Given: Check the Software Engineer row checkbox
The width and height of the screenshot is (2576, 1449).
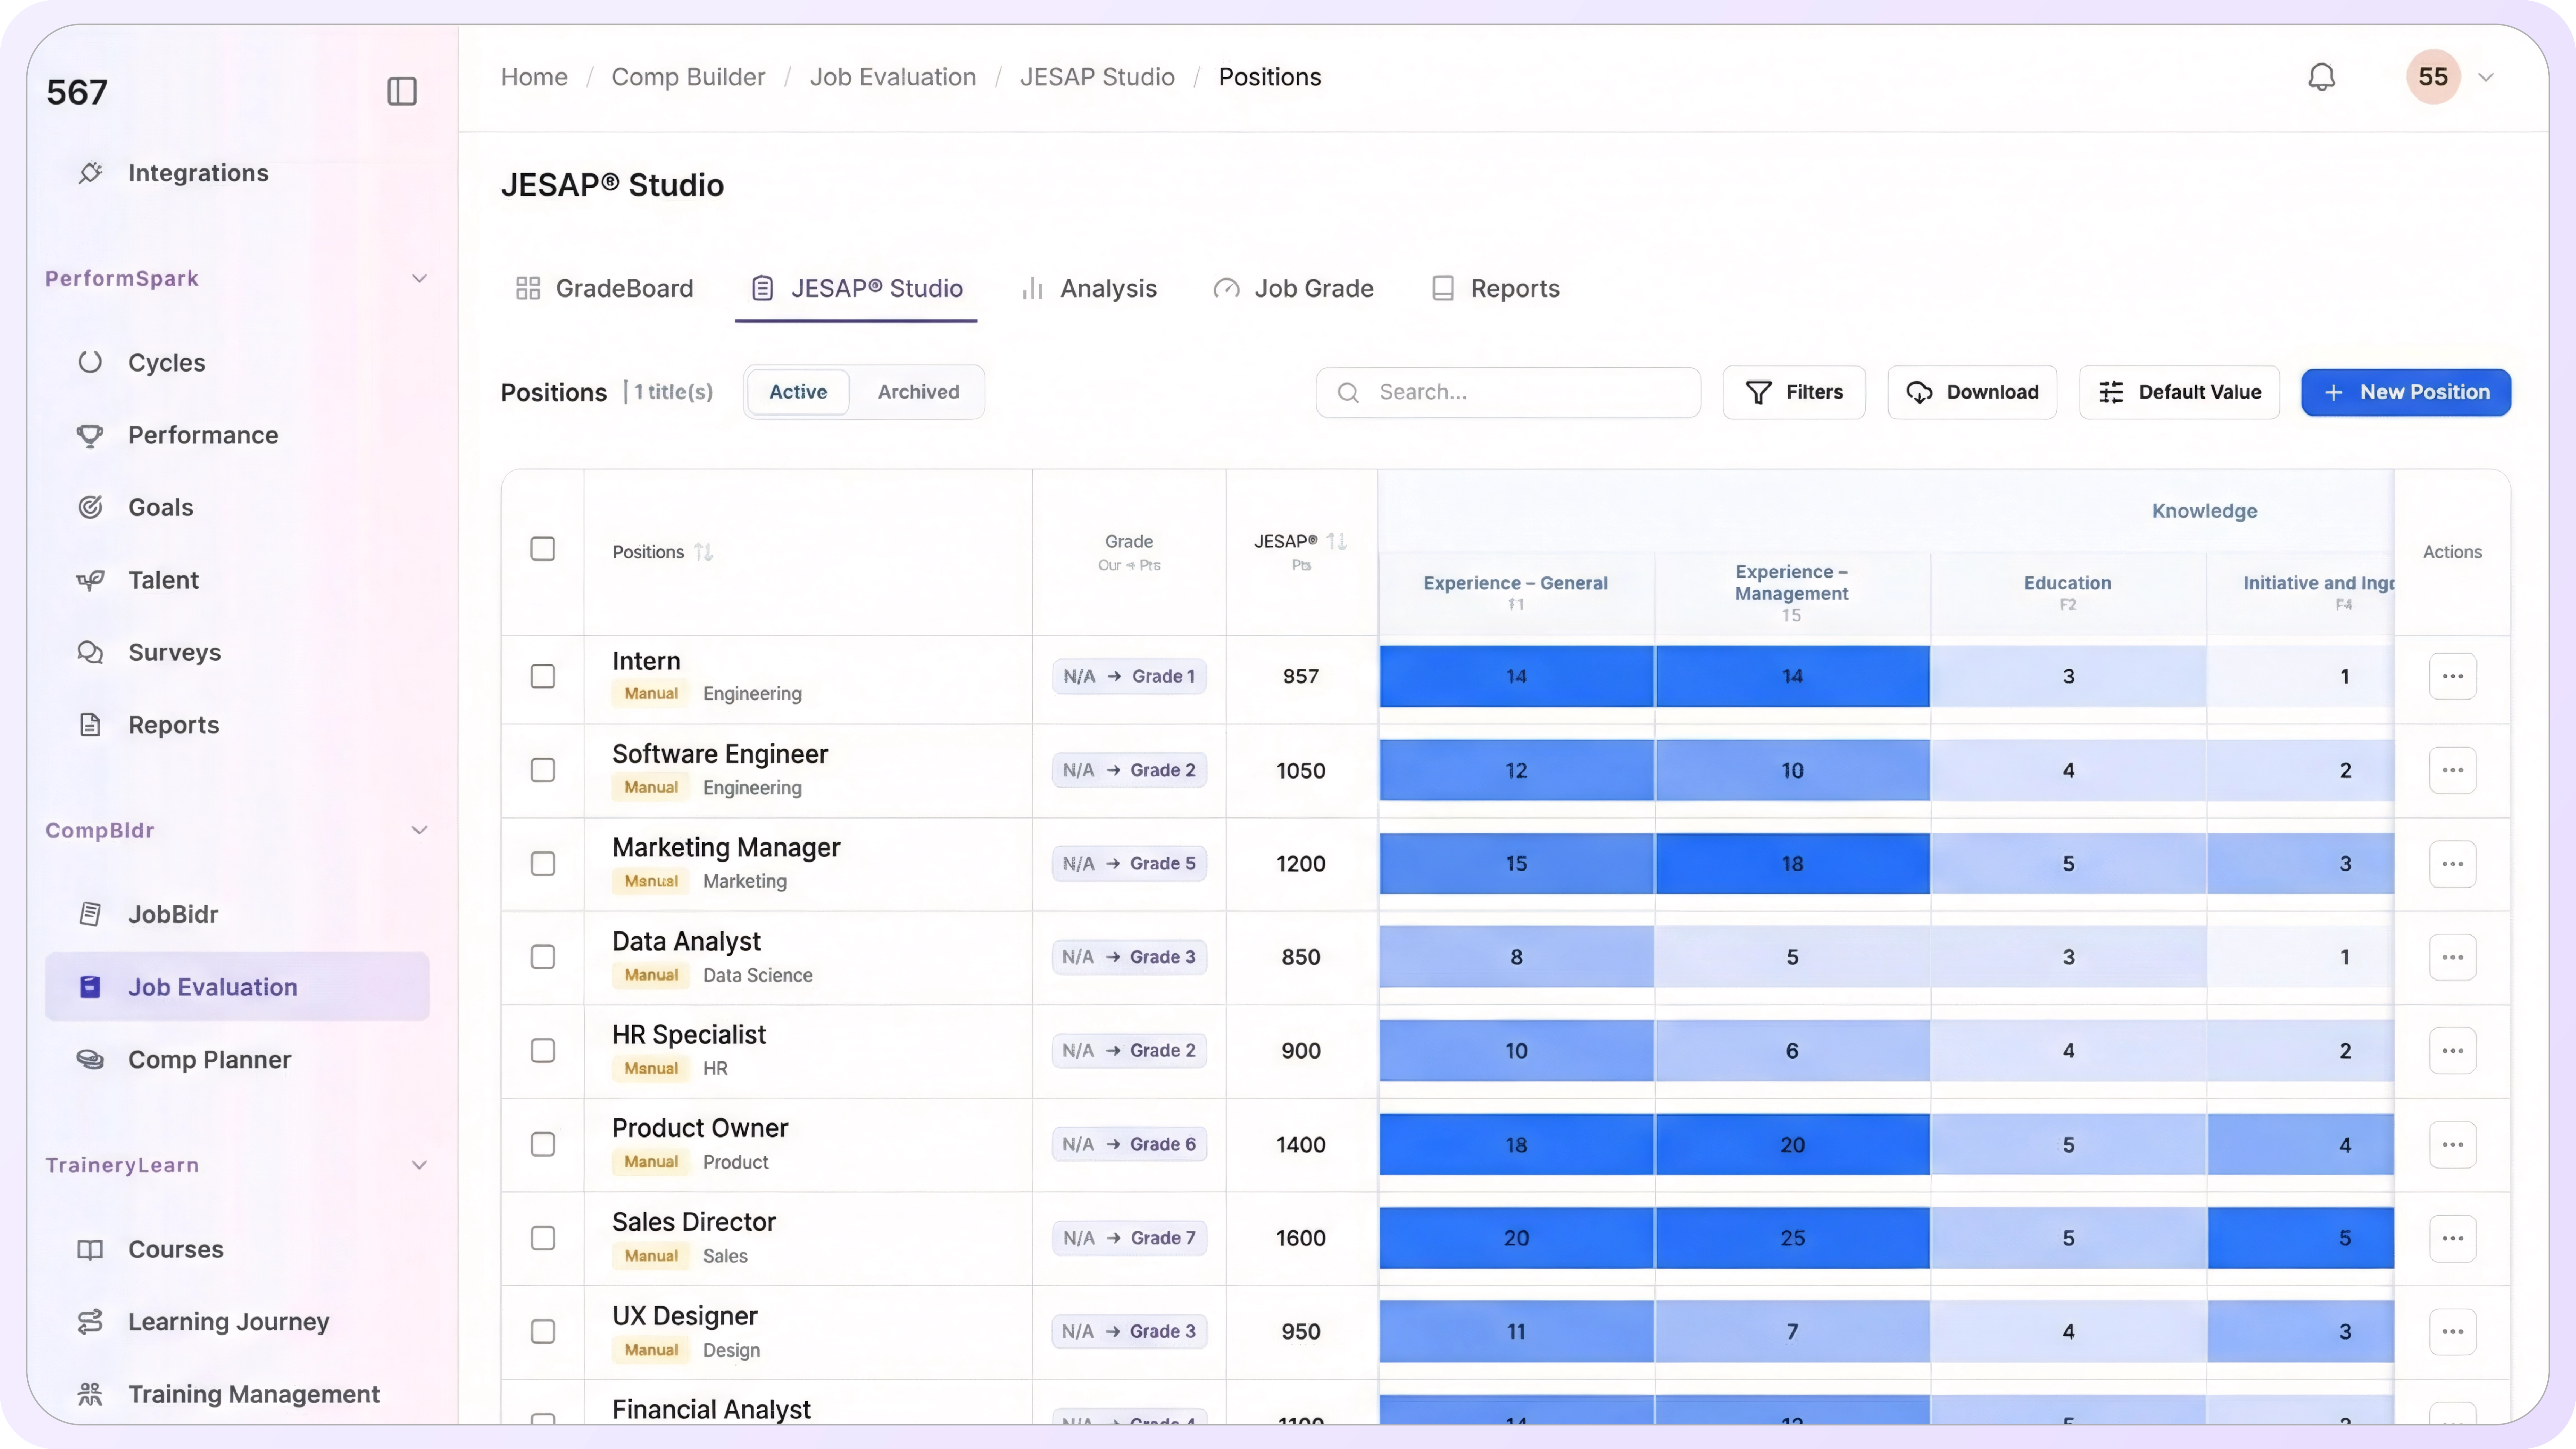Looking at the screenshot, I should 543,770.
